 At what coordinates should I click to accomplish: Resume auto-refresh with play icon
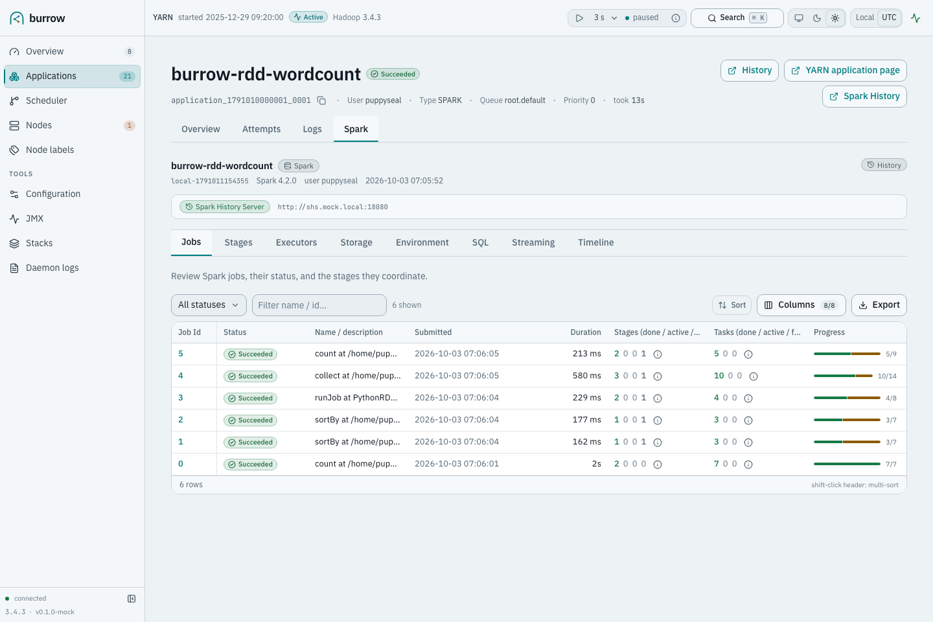(x=579, y=18)
